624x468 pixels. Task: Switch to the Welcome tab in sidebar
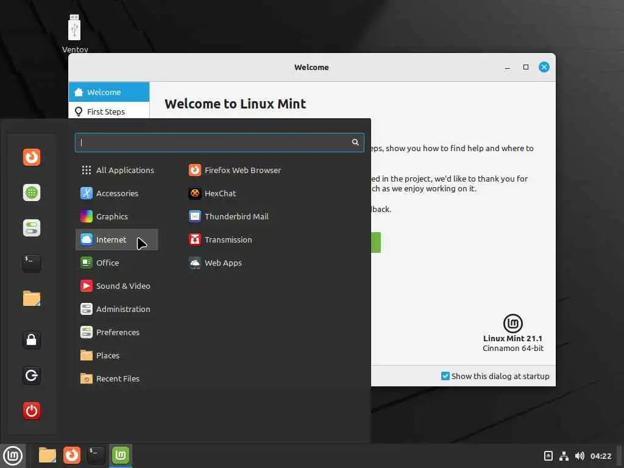pyautogui.click(x=109, y=92)
